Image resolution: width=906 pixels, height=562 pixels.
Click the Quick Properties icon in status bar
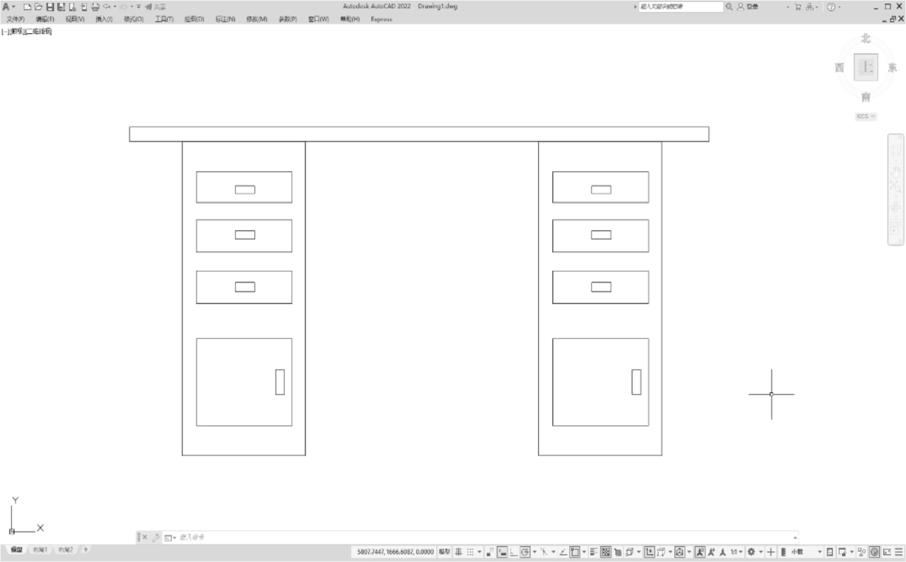[x=830, y=552]
